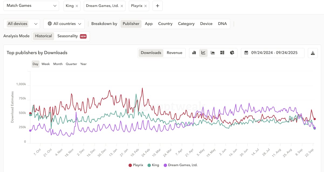Image resolution: width=324 pixels, height=172 pixels.
Task: Open the date range picker
Action: click(x=272, y=53)
